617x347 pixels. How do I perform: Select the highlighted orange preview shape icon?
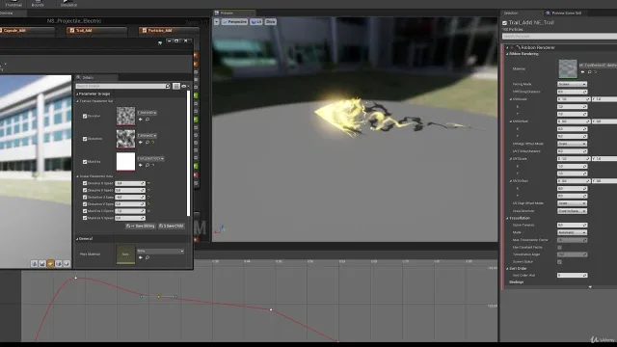[x=50, y=263]
